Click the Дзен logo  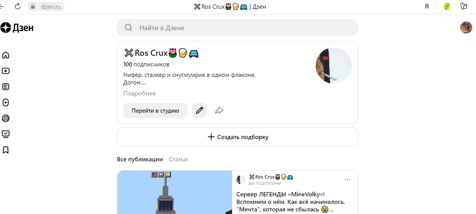coord(17,28)
